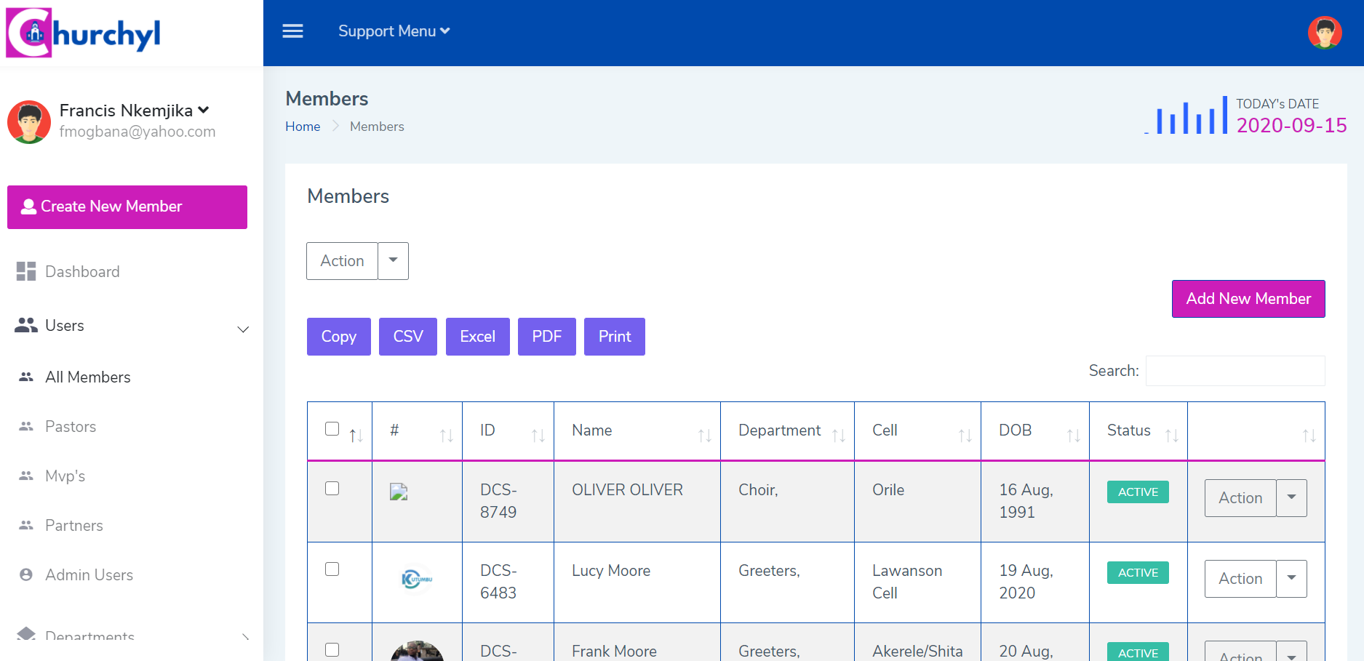
Task: Open Action dropdown arrow for Frank Moore
Action: 1291,652
